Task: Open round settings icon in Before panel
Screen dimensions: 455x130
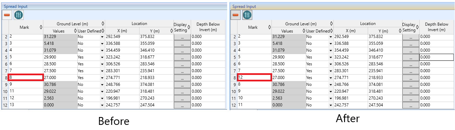Action: tap(19, 15)
